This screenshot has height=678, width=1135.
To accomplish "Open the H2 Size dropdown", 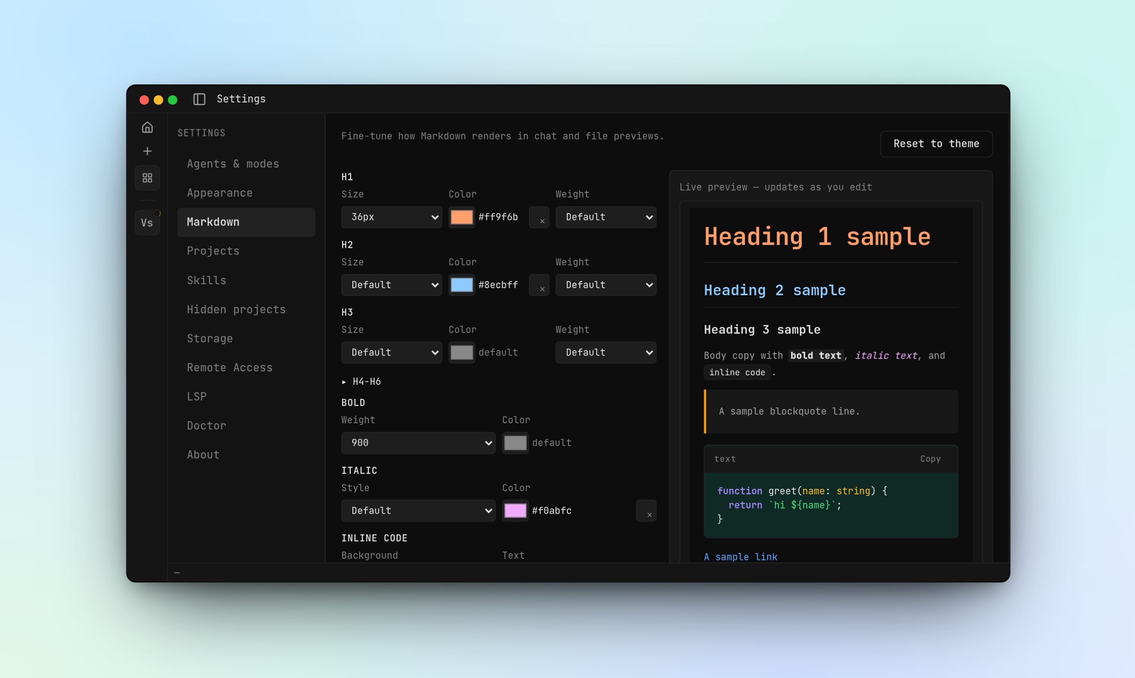I will point(391,285).
